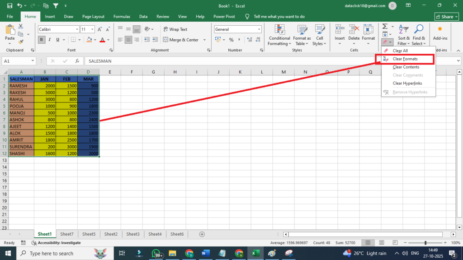463x260 pixels.
Task: Expand the General number format dropdown
Action: pos(259,29)
